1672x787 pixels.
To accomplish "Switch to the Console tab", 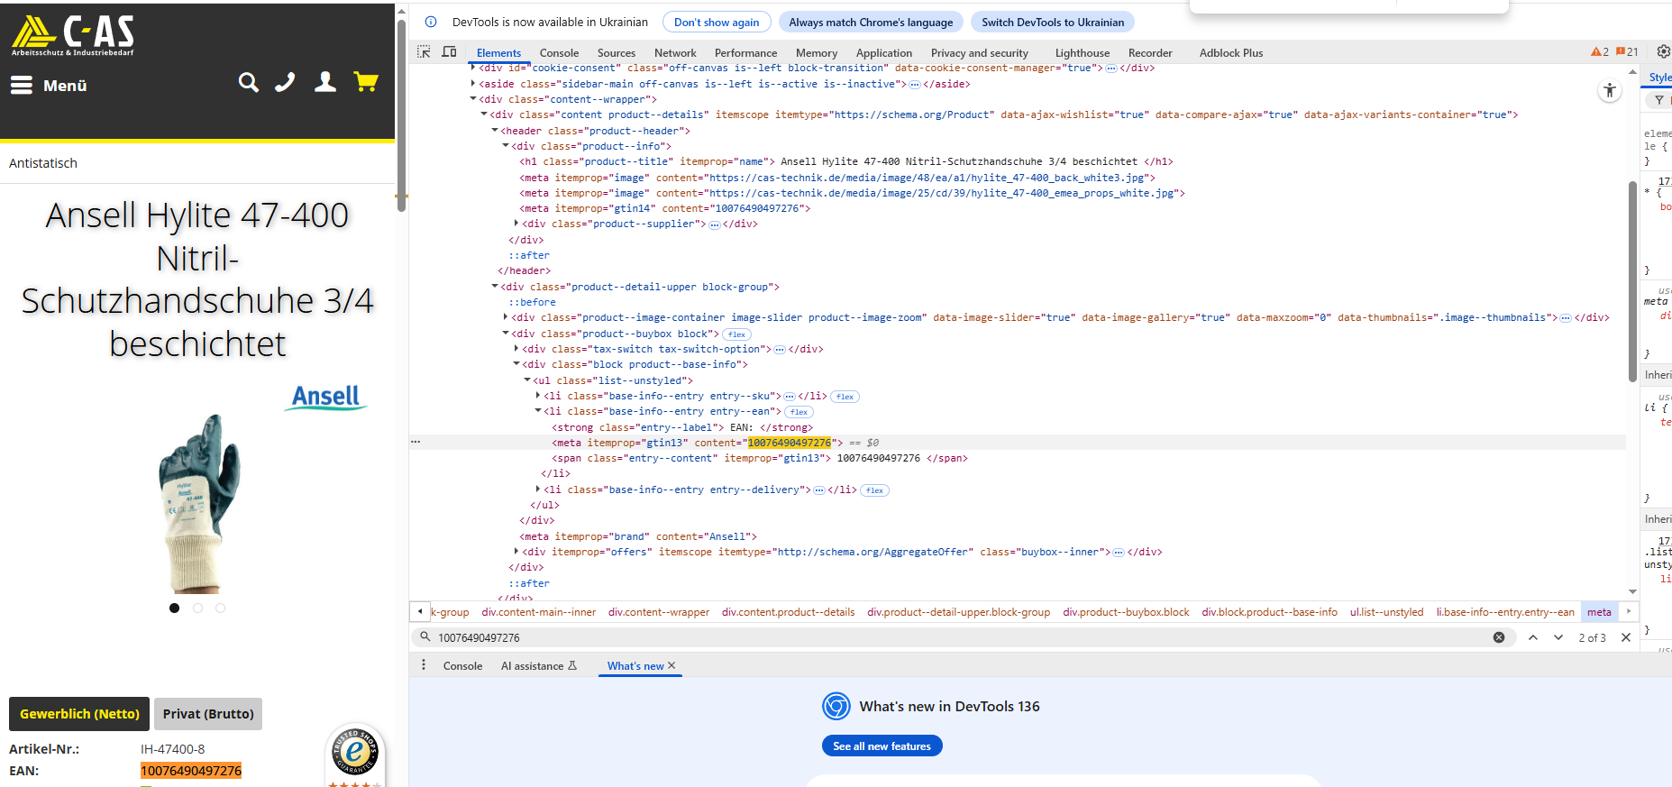I will click(559, 53).
